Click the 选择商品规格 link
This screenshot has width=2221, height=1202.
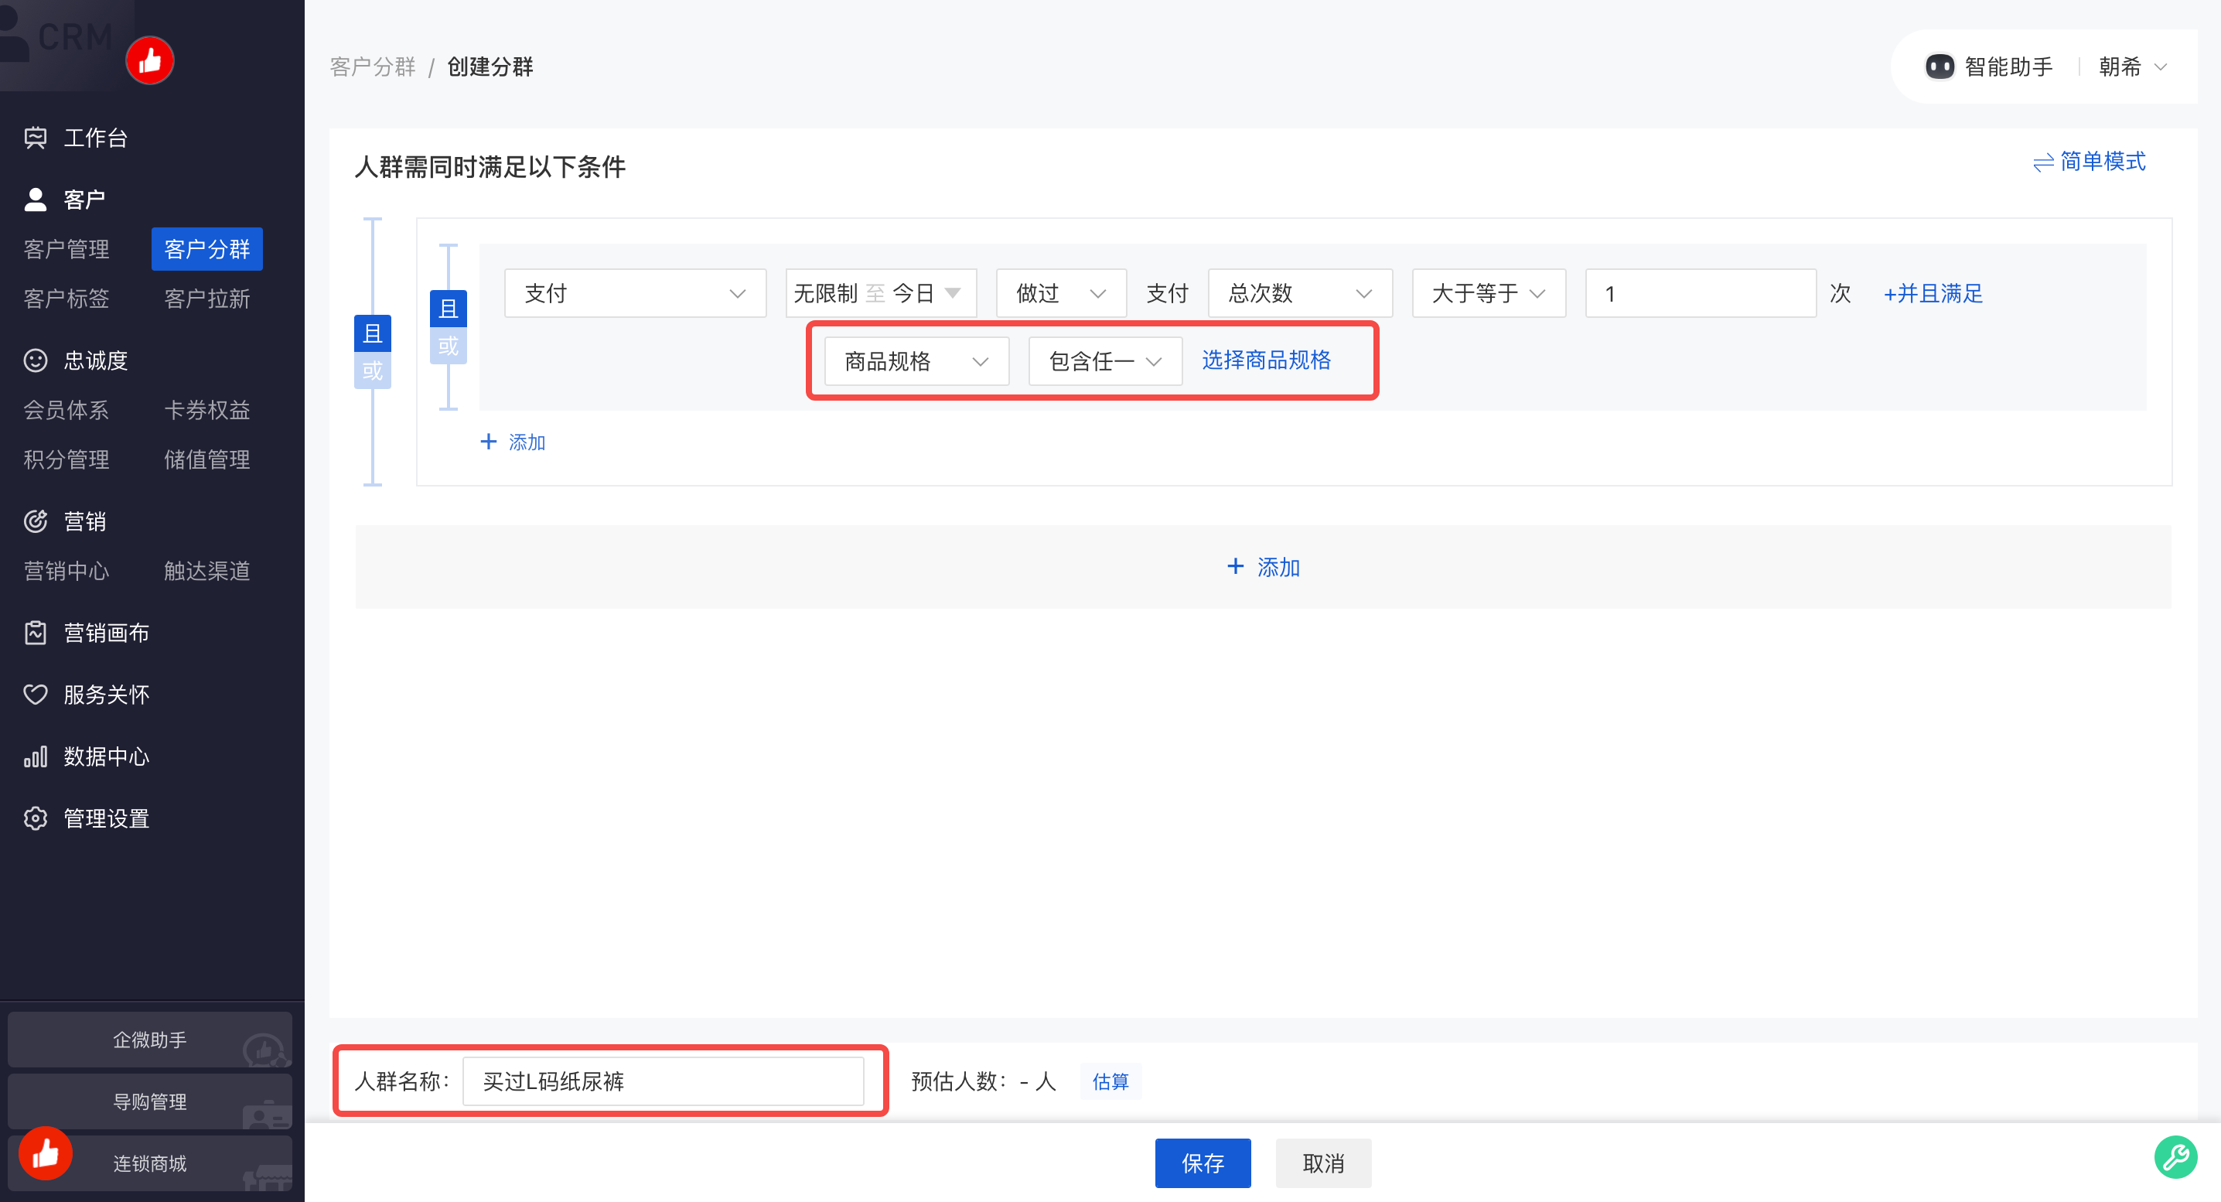point(1266,360)
